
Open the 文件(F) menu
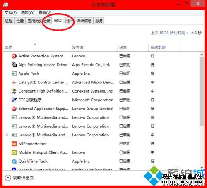point(10,13)
